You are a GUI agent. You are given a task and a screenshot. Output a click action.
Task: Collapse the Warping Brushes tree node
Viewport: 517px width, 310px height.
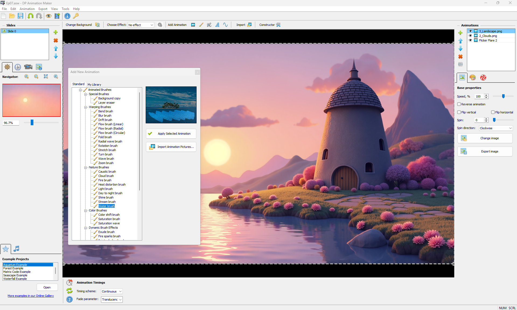(x=86, y=107)
